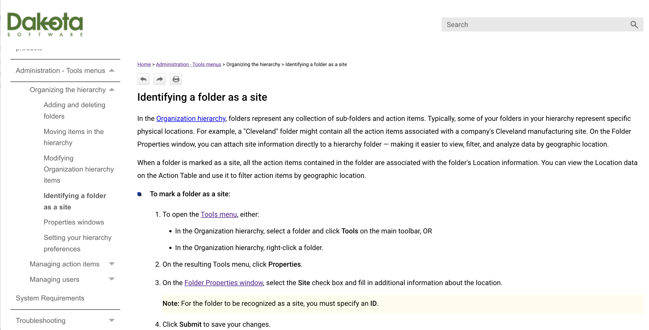This screenshot has width=649, height=330.
Task: Follow the Organization hierarchy link
Action: coord(191,119)
